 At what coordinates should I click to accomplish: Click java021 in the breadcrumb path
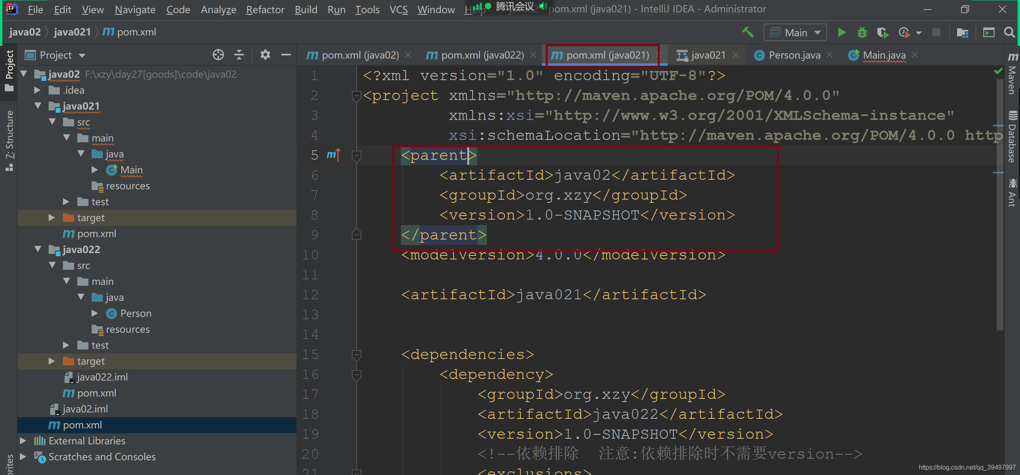[x=72, y=32]
